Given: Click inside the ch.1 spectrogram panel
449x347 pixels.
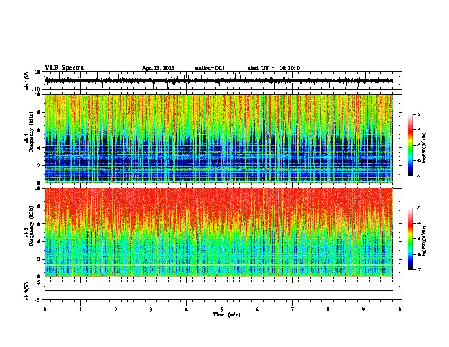Looking at the screenshot, I should (x=219, y=138).
